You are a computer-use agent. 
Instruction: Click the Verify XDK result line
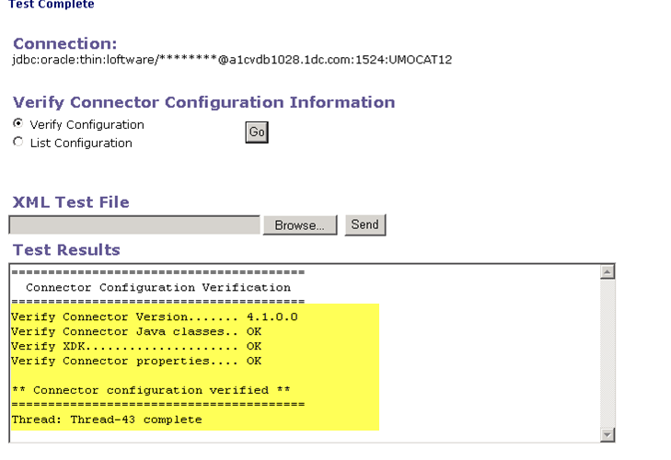[136, 346]
